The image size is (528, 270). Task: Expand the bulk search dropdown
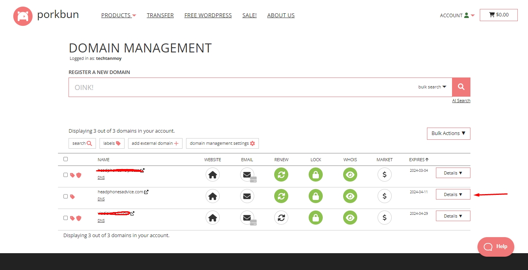[x=432, y=87]
